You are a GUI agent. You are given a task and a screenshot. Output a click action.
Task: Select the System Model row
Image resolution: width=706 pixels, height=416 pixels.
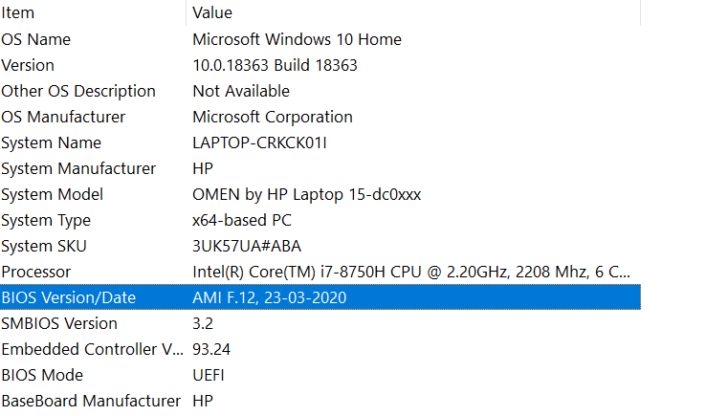click(x=320, y=194)
